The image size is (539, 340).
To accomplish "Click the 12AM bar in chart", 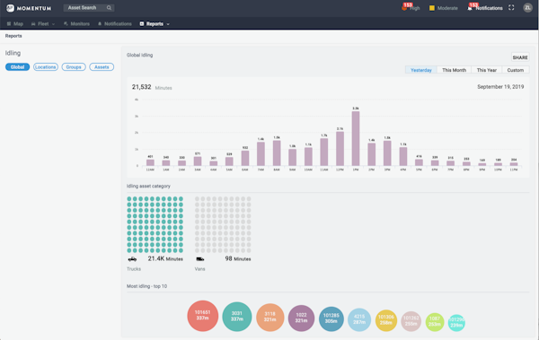I will [150, 162].
